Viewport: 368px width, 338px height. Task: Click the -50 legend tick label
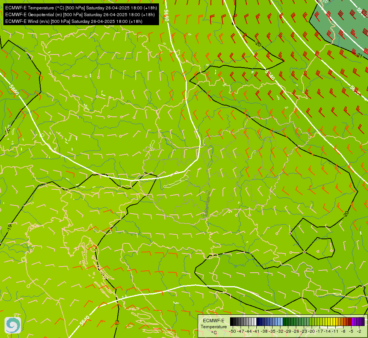tap(233, 331)
